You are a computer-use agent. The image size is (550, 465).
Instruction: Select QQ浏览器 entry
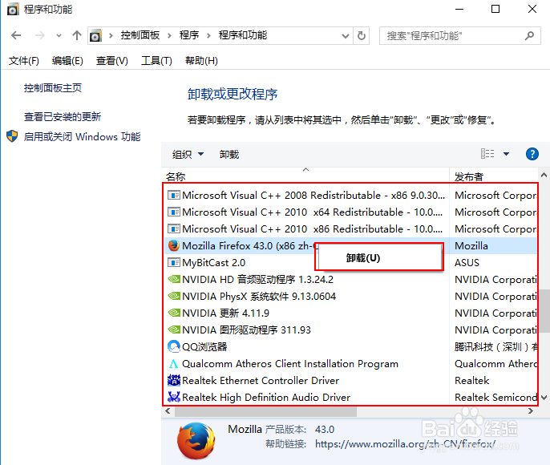coord(204,347)
